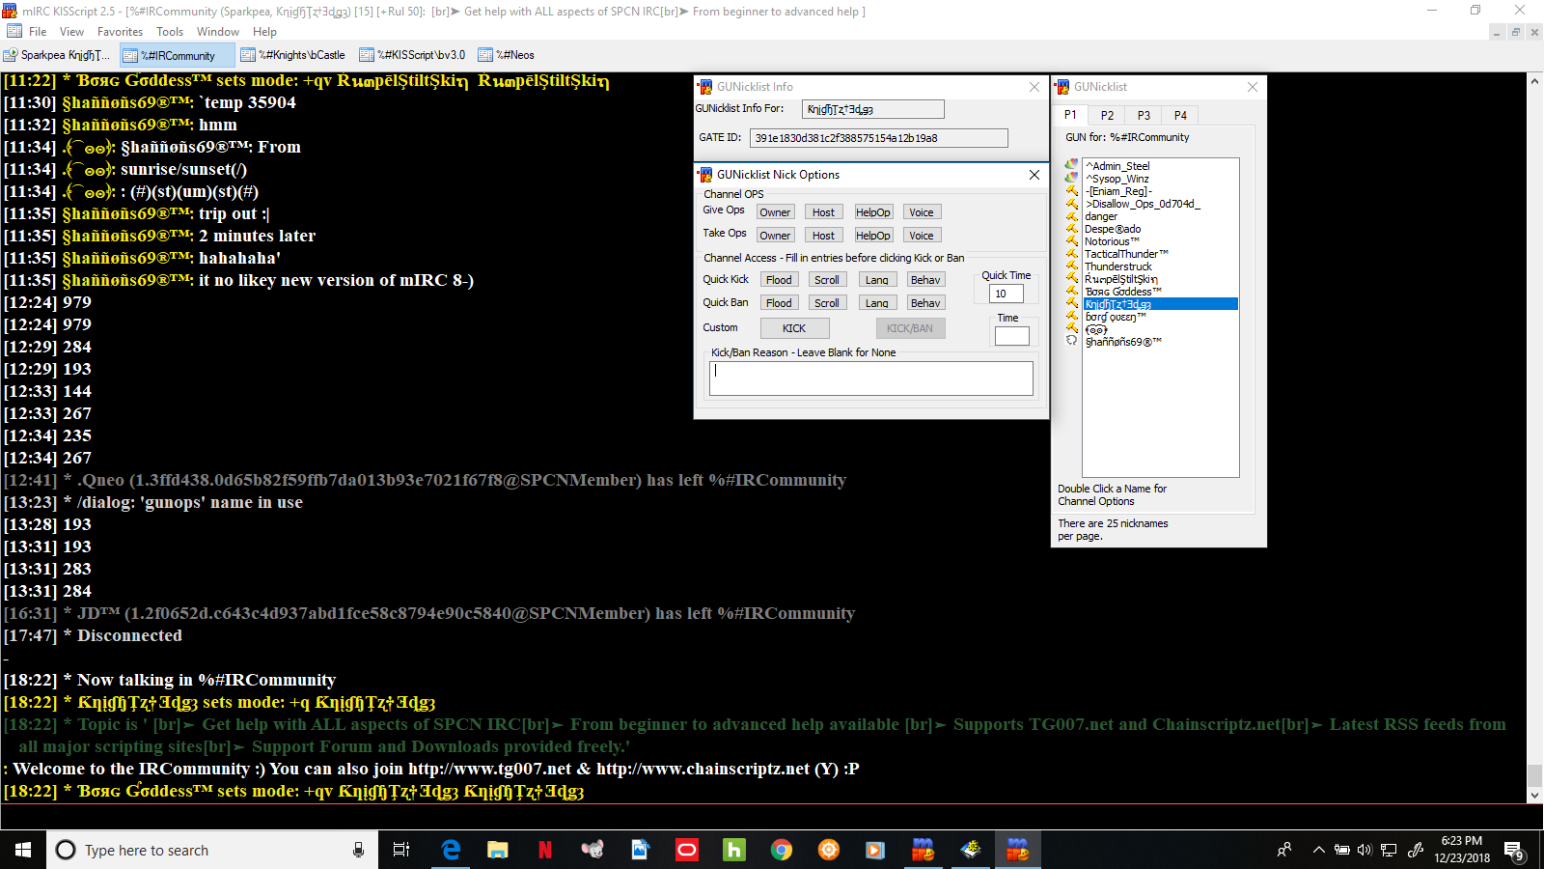Click the status icon beside ^Admin_Steel
The image size is (1544, 869).
1071,165
